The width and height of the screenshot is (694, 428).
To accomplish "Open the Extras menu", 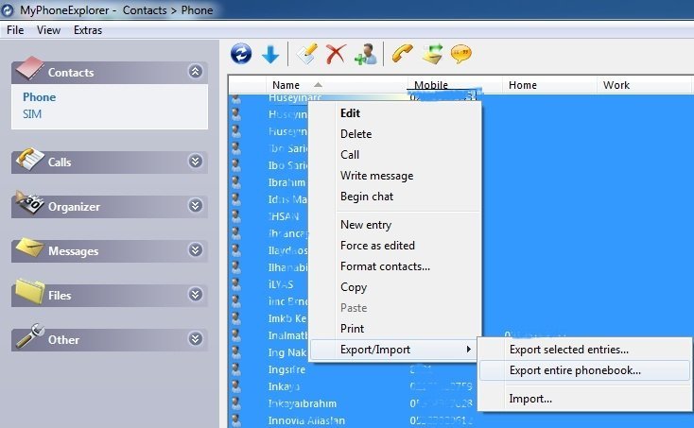I will click(x=88, y=30).
